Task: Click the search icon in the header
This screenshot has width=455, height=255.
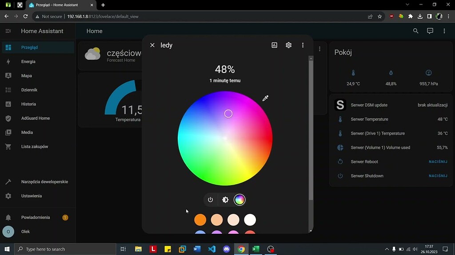Action: pos(415,31)
